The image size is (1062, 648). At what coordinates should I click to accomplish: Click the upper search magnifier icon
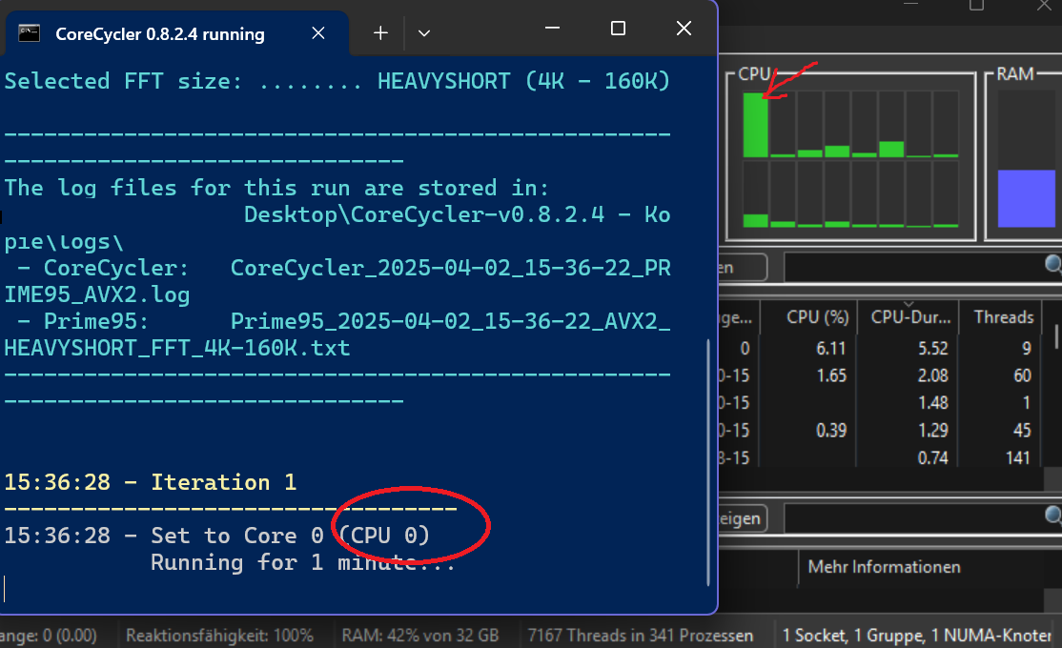(1053, 265)
